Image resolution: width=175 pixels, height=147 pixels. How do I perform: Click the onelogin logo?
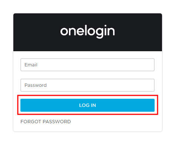pos(87,32)
